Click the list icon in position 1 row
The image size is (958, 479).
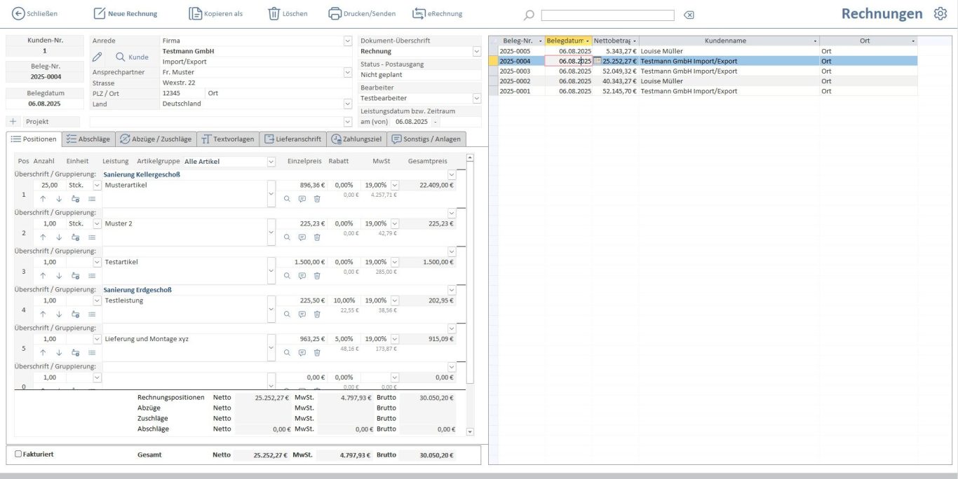92,199
